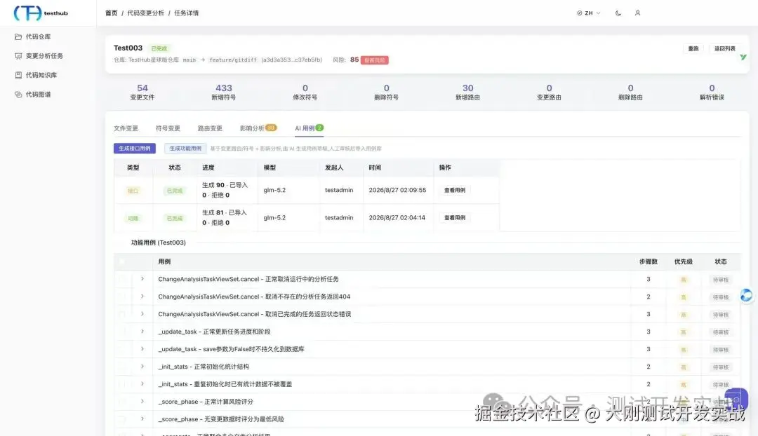The height and width of the screenshot is (436, 758).
Task: Expand the save参数为False时不持久化到数据库 row
Action: [142, 349]
